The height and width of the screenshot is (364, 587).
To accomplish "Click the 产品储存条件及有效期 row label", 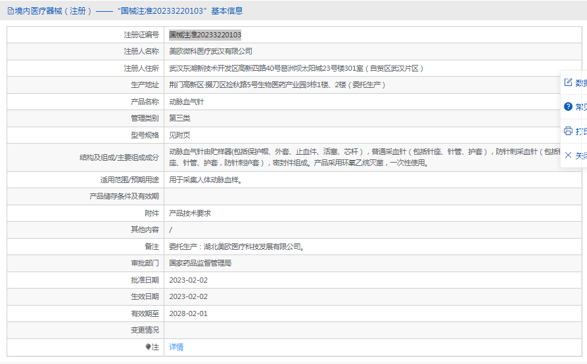I will [x=124, y=196].
